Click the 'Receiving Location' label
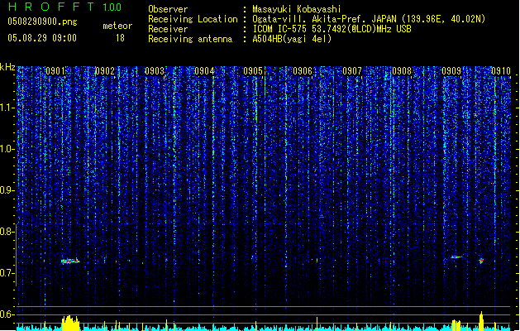520x331 pixels. coord(193,19)
